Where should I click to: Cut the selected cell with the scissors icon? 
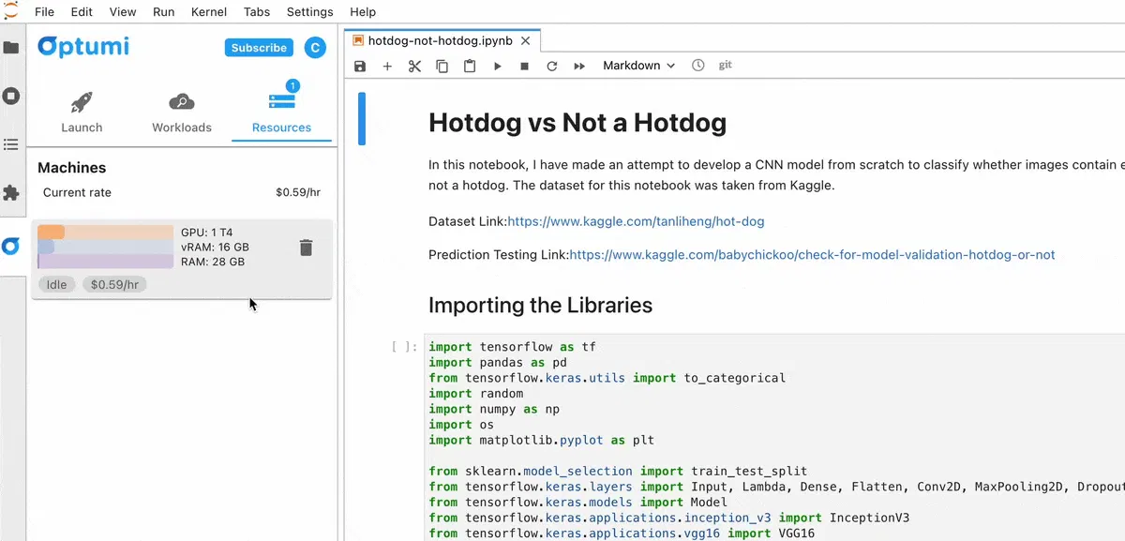(415, 66)
